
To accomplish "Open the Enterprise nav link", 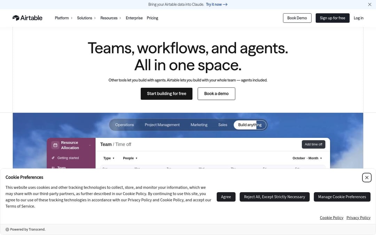I will (134, 18).
